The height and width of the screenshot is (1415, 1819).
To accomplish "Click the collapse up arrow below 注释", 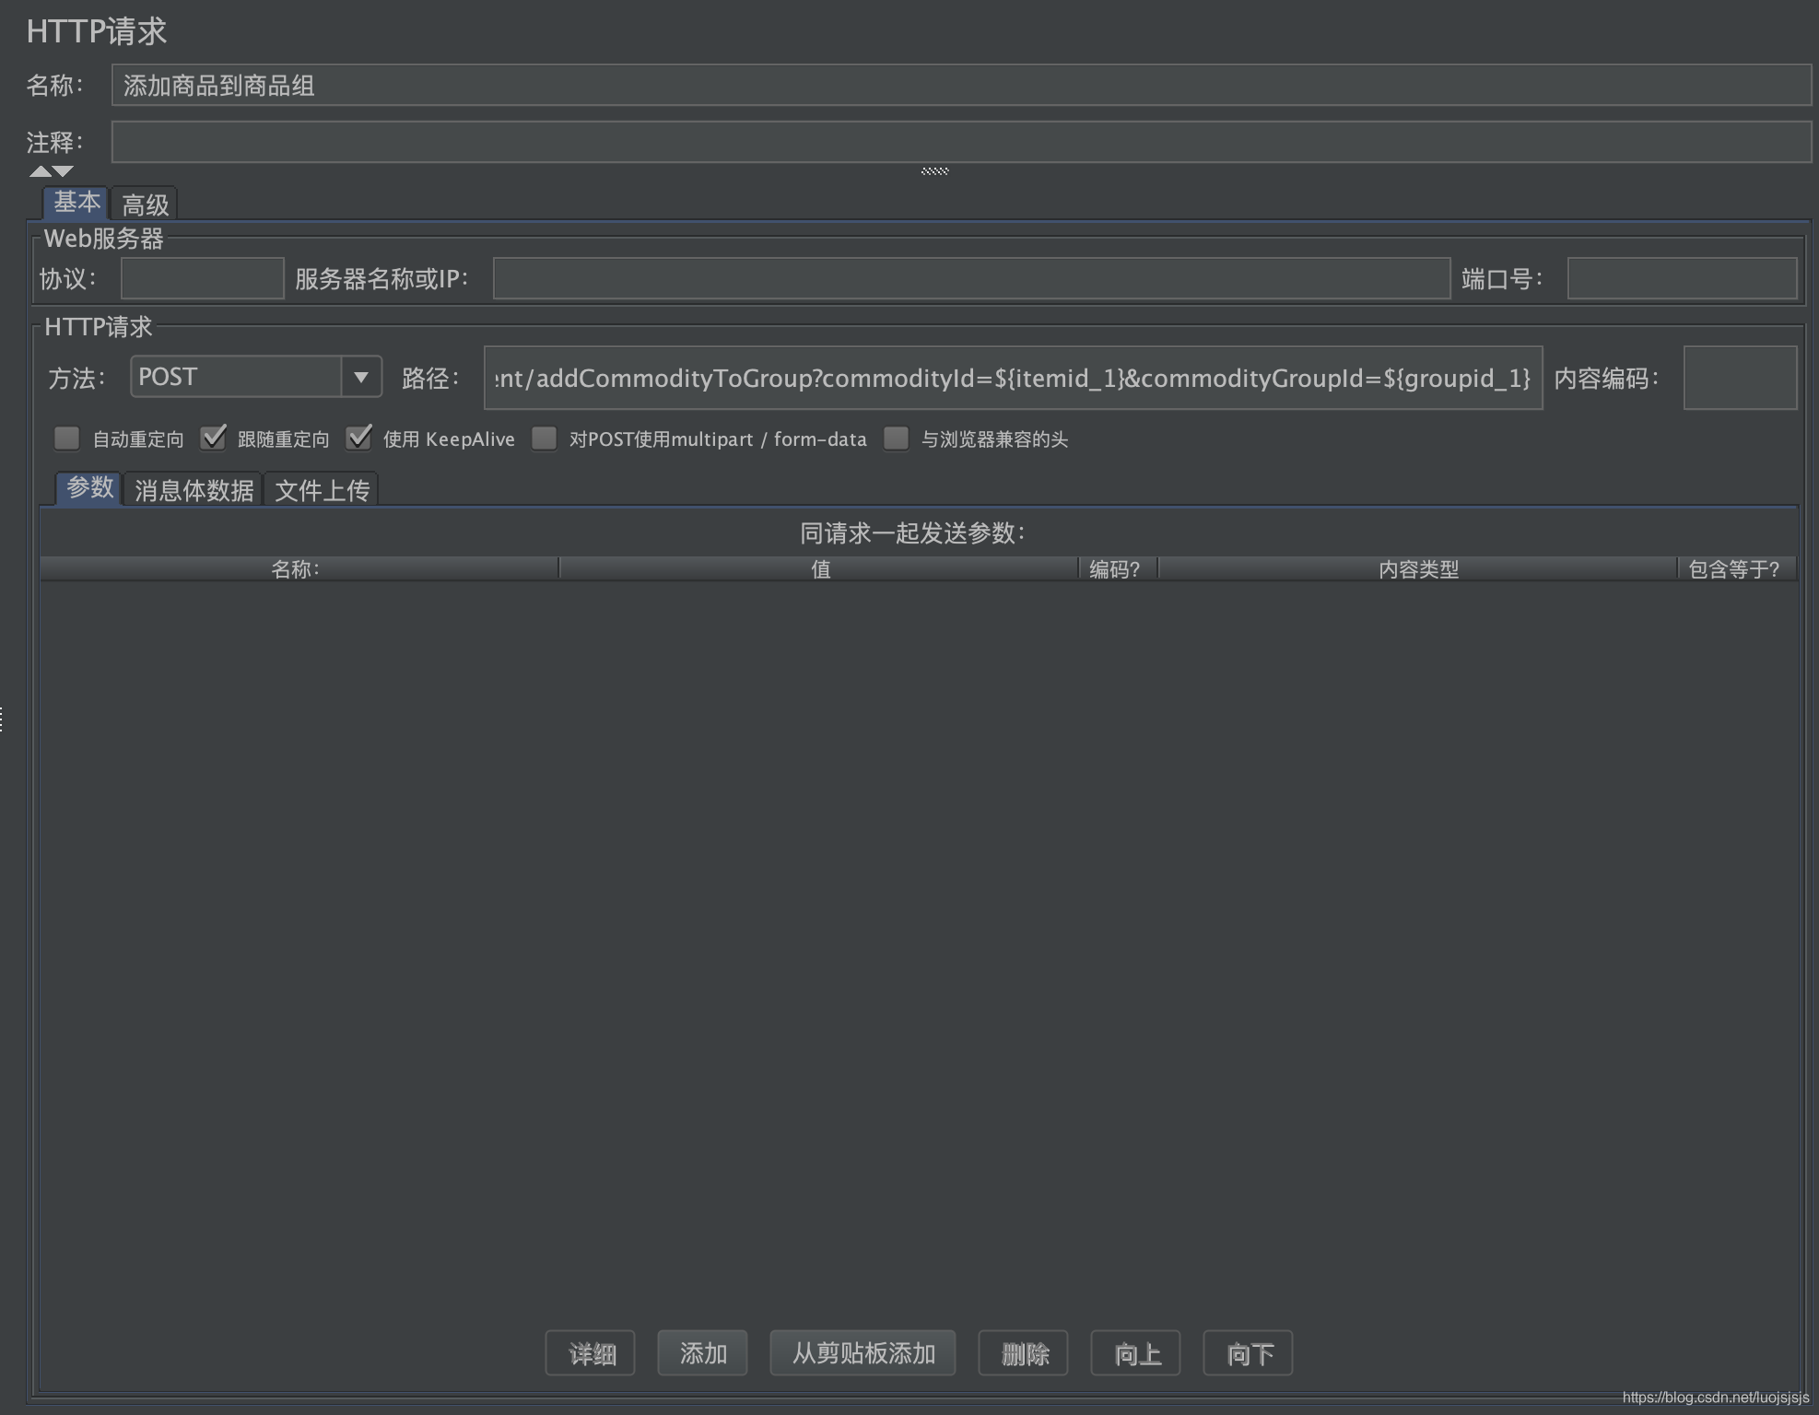I will (x=41, y=171).
